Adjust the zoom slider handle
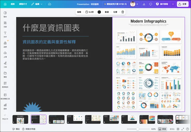The height and width of the screenshot is (132, 191). click(138, 129)
